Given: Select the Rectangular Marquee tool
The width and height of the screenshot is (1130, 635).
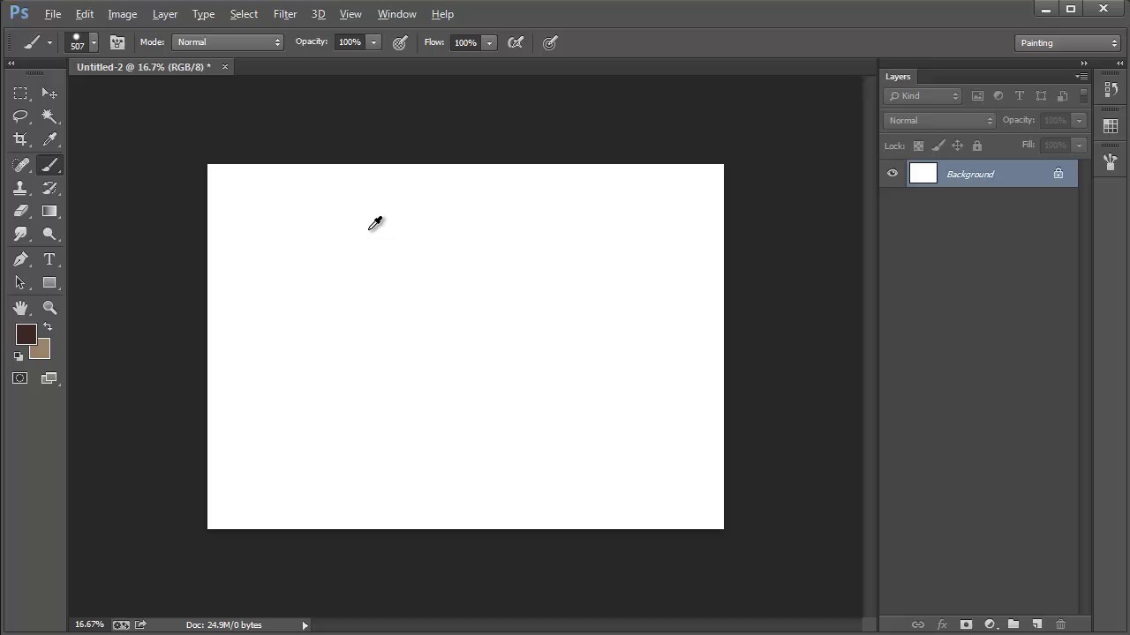Looking at the screenshot, I should tap(20, 93).
